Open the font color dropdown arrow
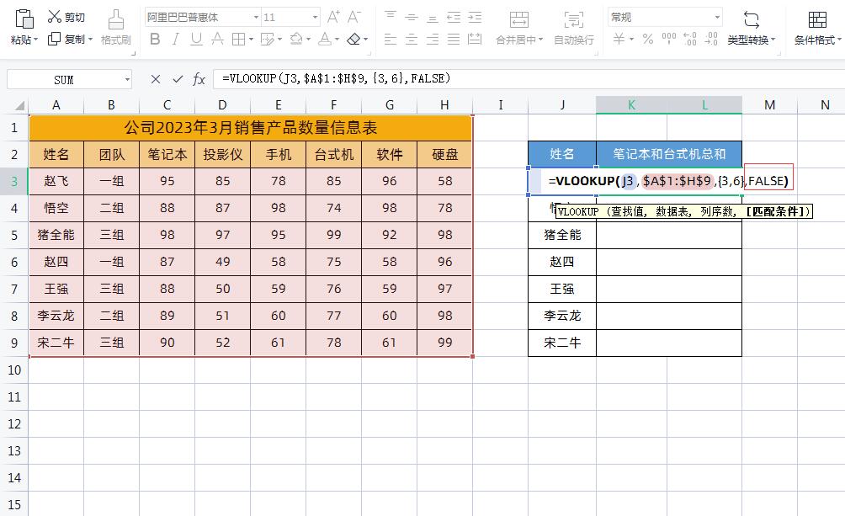Viewport: 845px width, 516px height. click(337, 40)
